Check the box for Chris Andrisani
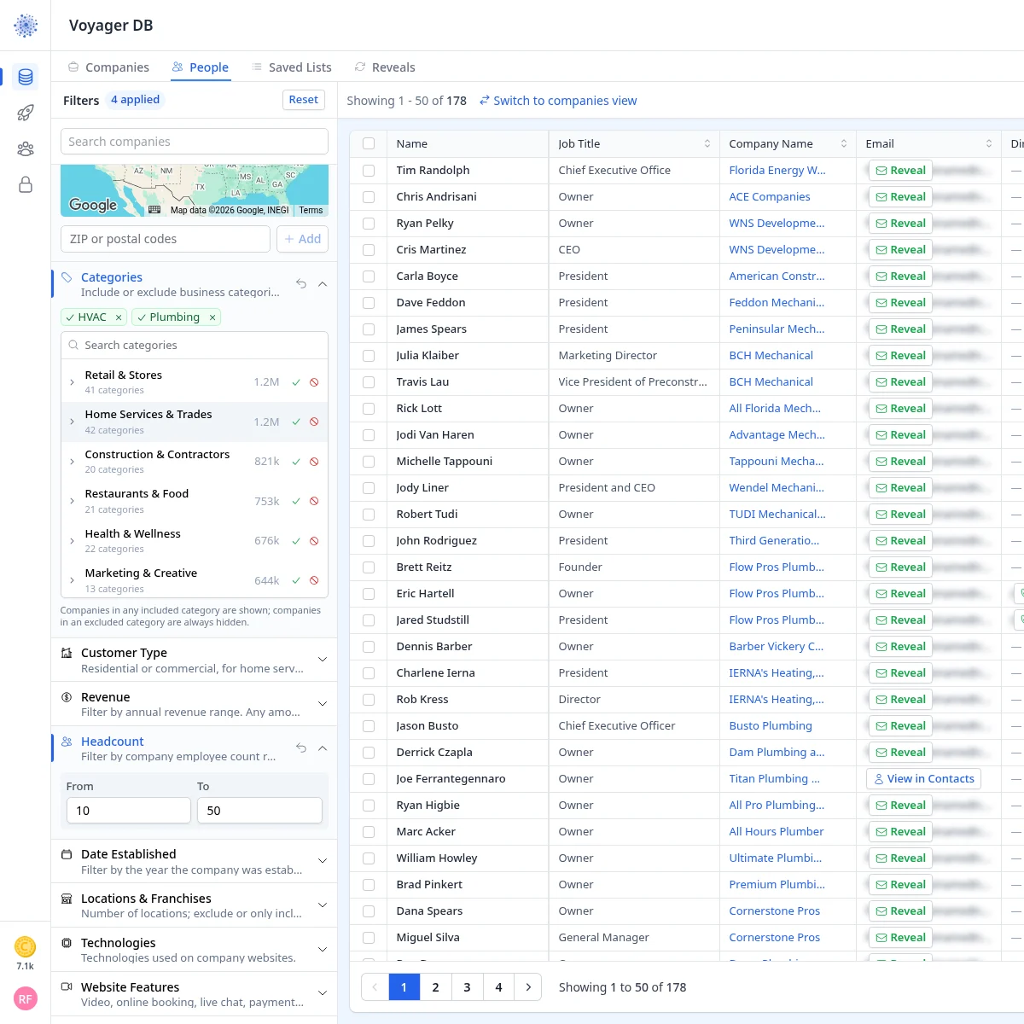Image resolution: width=1024 pixels, height=1024 pixels. click(369, 197)
